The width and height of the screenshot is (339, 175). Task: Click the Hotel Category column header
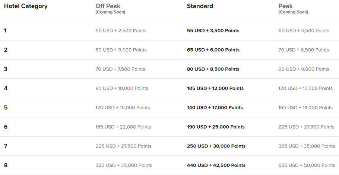26,6
